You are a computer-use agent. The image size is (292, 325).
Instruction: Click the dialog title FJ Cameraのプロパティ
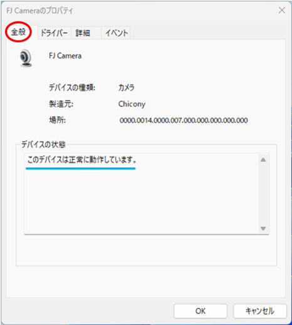click(39, 11)
